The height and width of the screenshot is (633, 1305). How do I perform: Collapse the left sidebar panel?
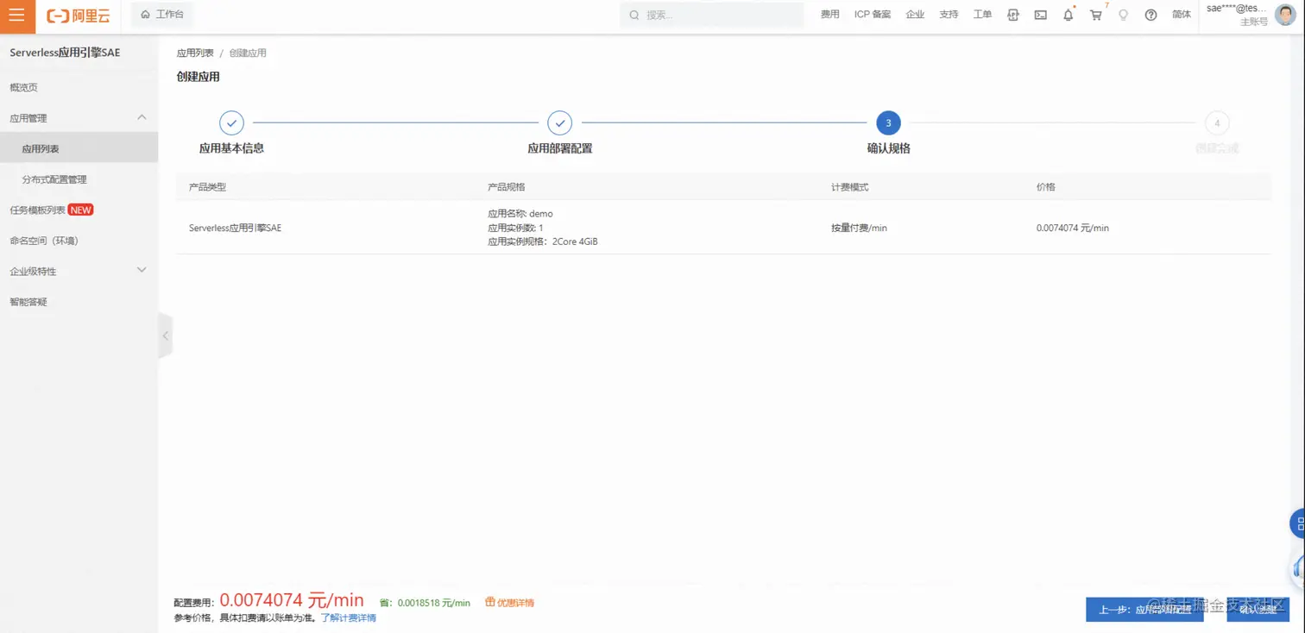(x=165, y=335)
